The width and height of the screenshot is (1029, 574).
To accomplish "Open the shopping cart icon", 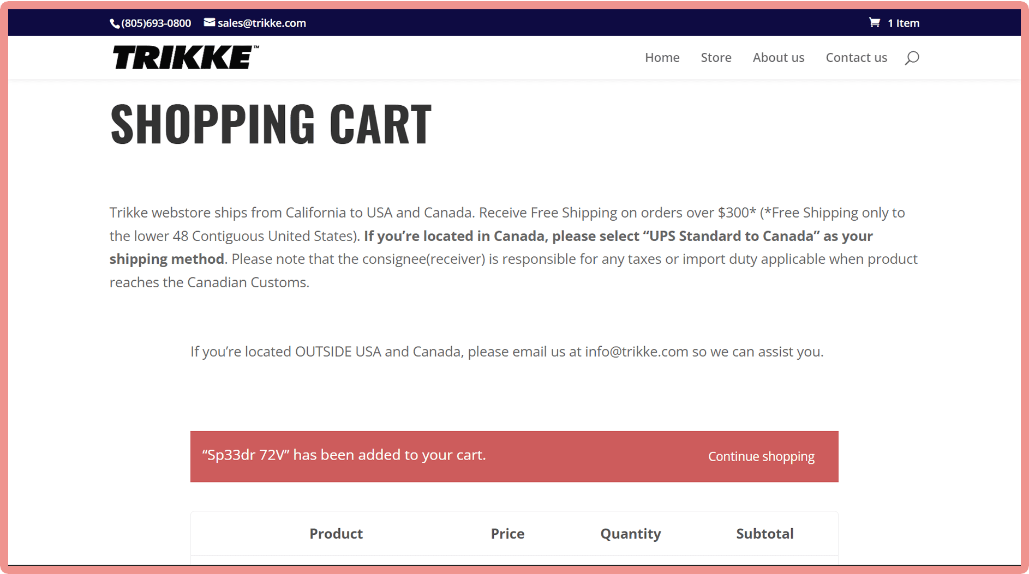I will (x=874, y=23).
